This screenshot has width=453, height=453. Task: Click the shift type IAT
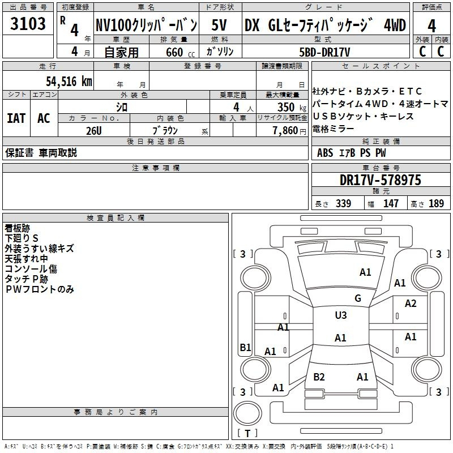click(x=16, y=118)
